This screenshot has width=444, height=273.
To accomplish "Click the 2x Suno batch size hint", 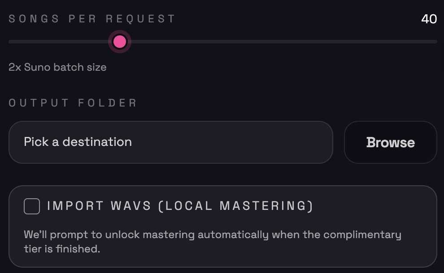I will (x=57, y=68).
